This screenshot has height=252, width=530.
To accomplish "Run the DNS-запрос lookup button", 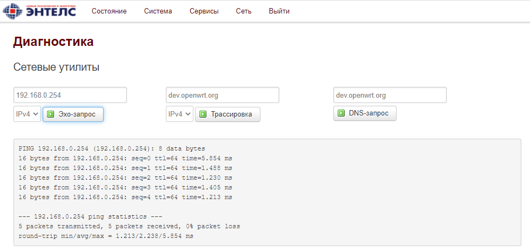I will 365,113.
